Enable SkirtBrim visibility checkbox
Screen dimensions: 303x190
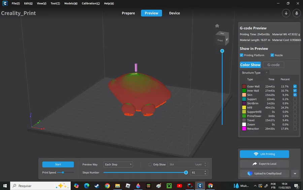pos(295,103)
